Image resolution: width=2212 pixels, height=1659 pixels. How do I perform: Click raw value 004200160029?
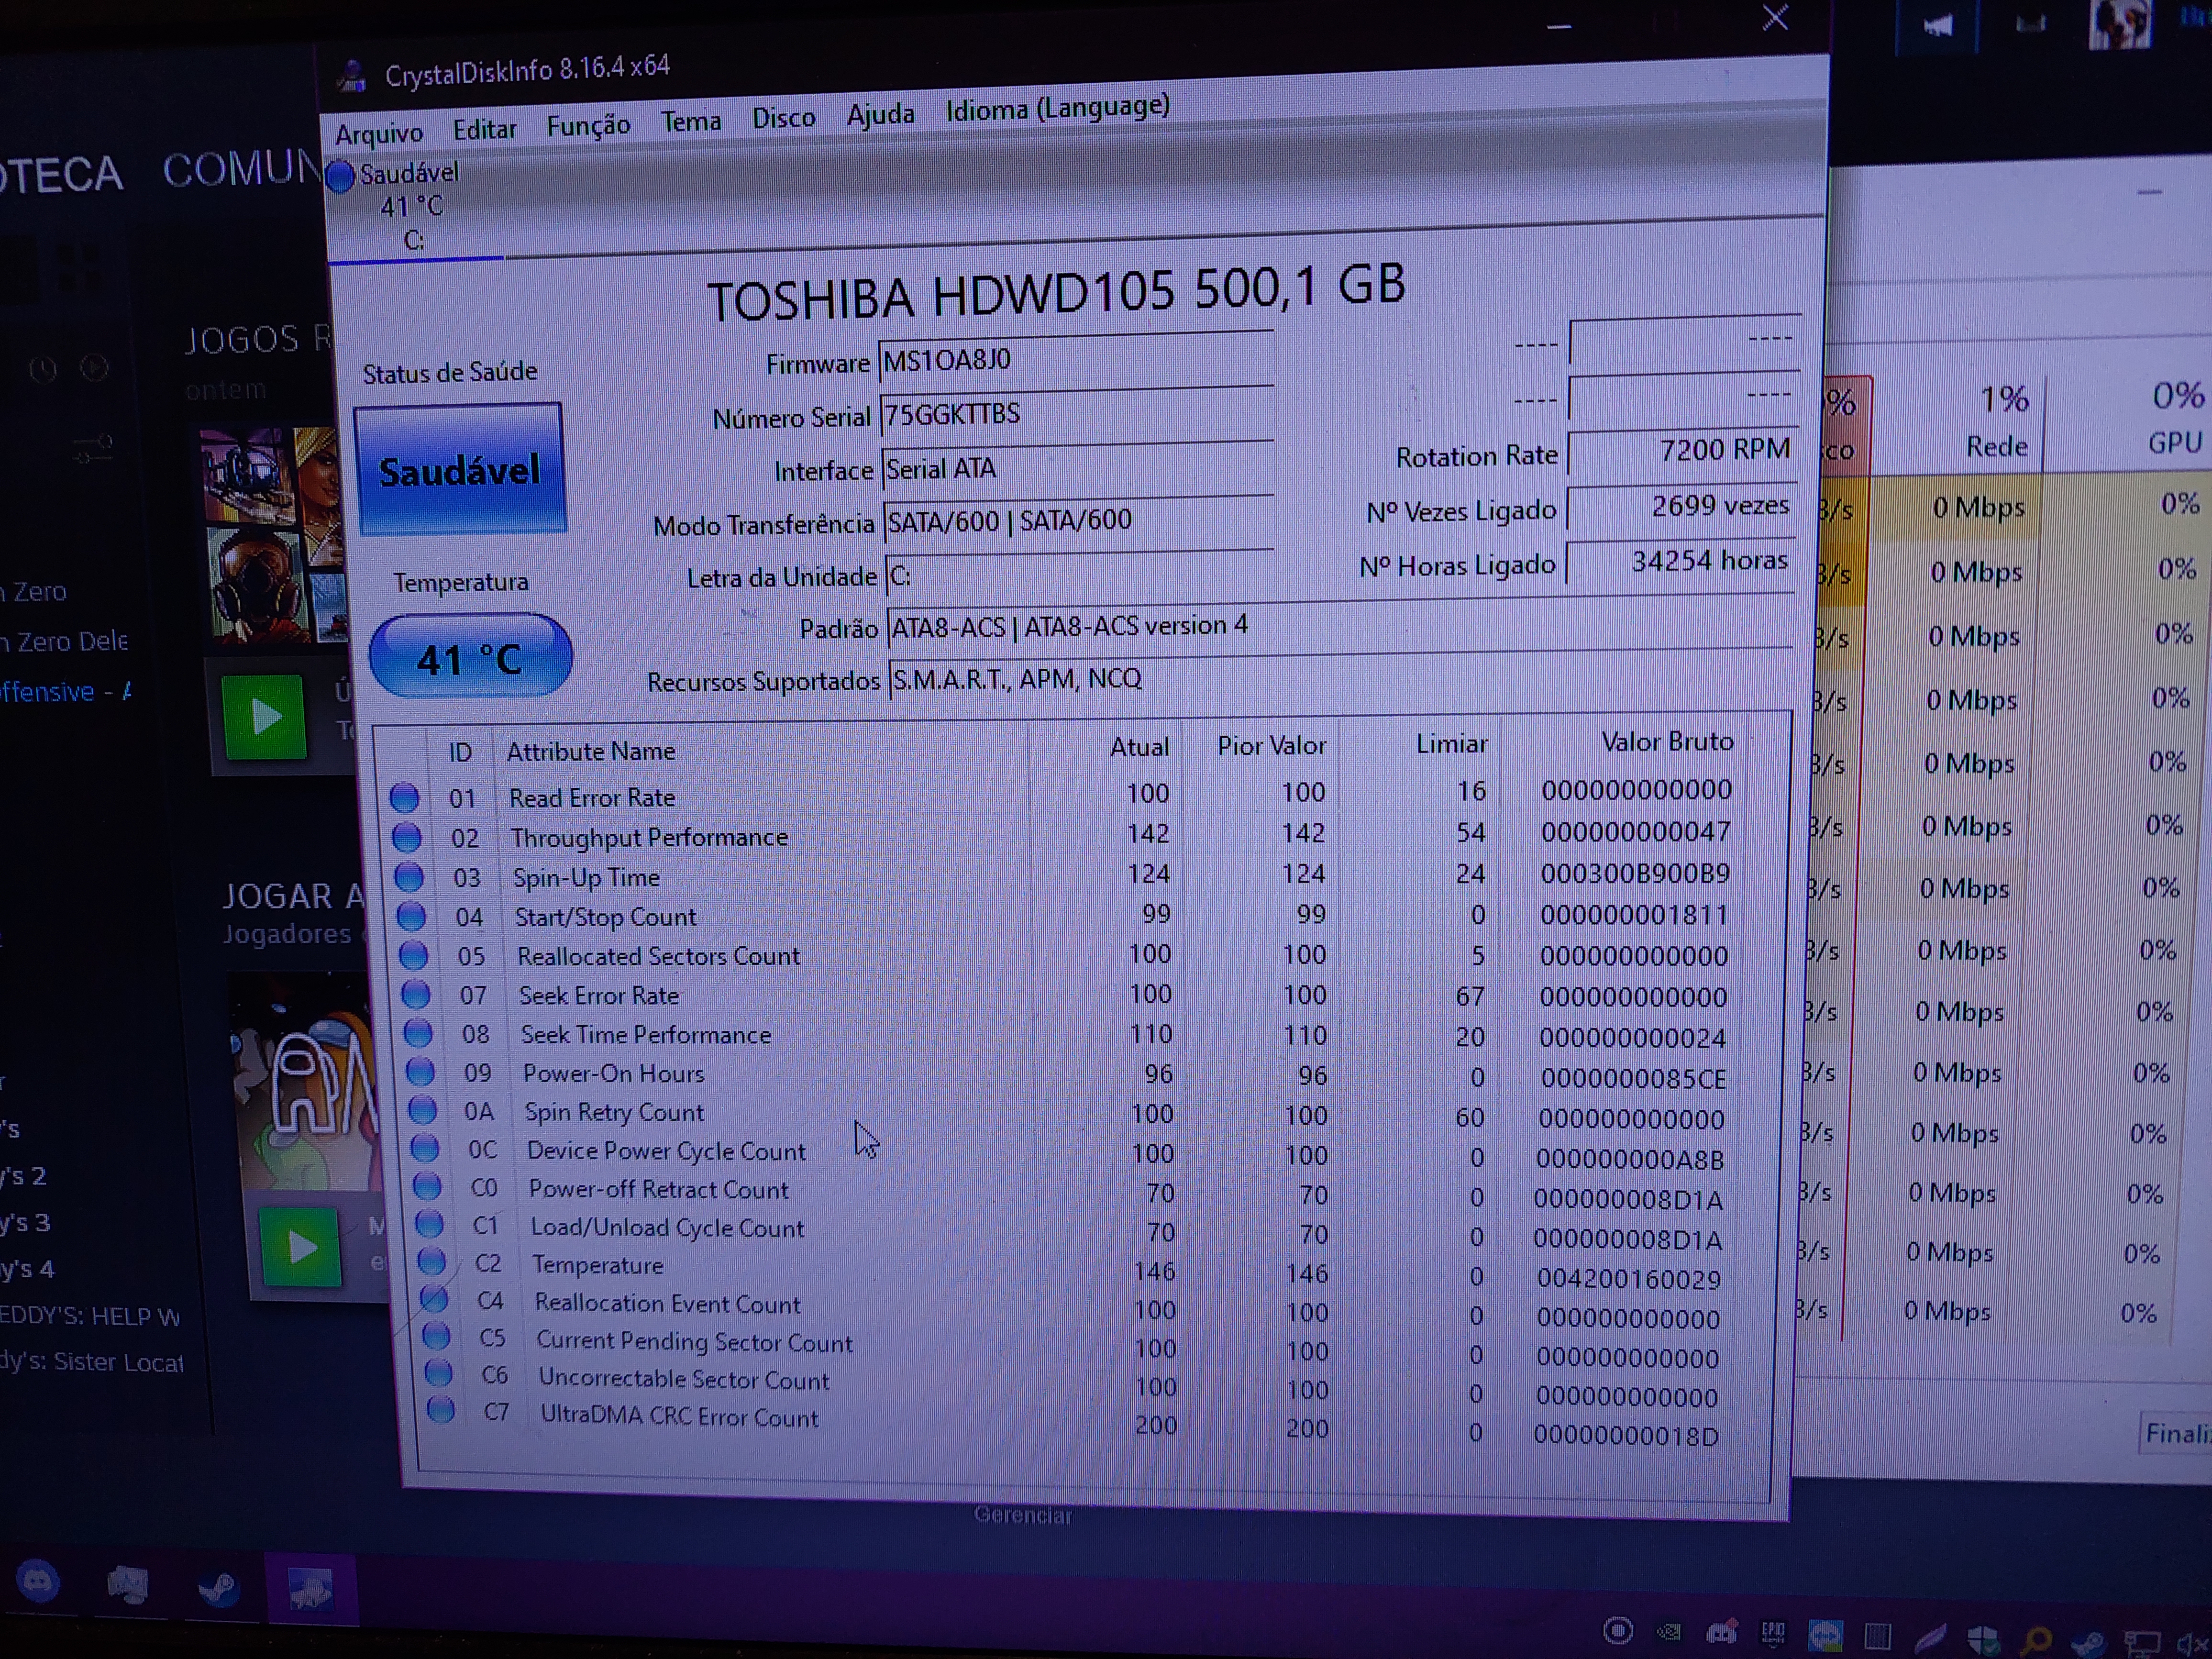pos(1629,1279)
